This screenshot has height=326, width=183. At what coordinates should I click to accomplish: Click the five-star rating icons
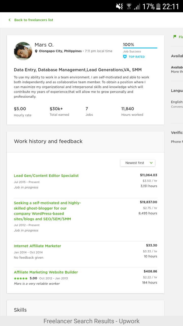(21, 278)
